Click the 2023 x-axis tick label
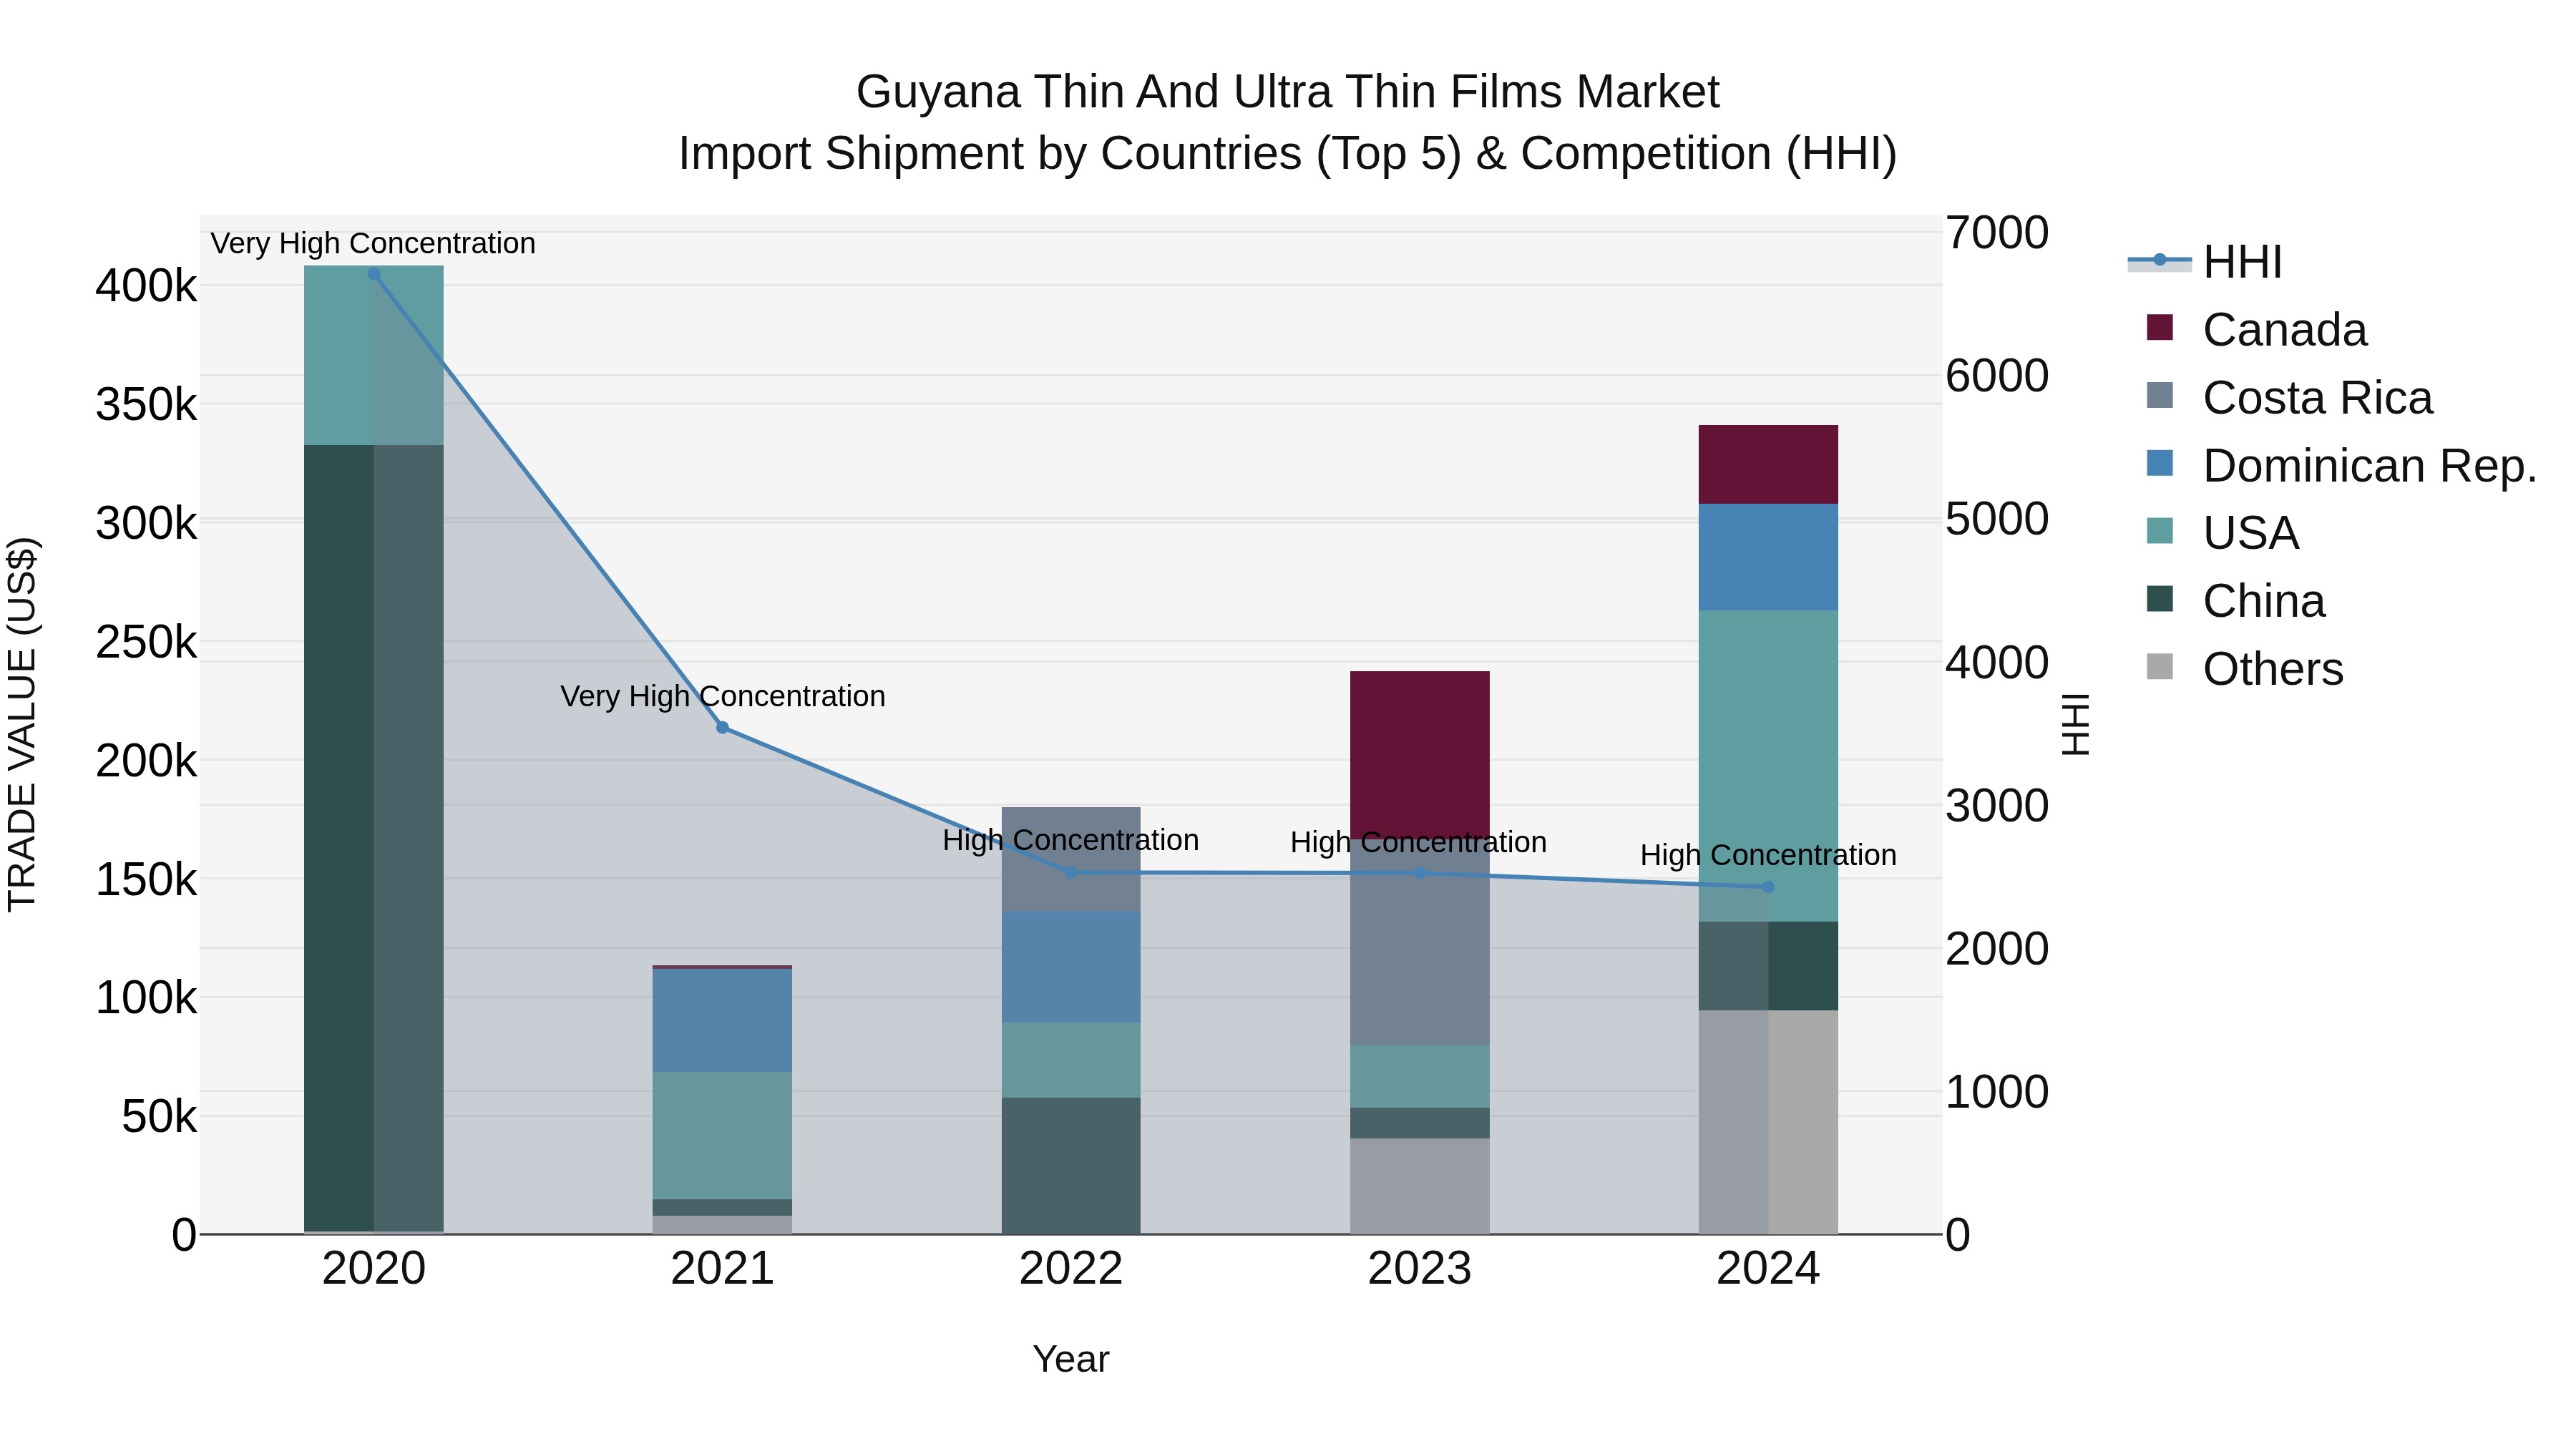Viewport: 2576px width, 1449px height. (x=1420, y=1269)
